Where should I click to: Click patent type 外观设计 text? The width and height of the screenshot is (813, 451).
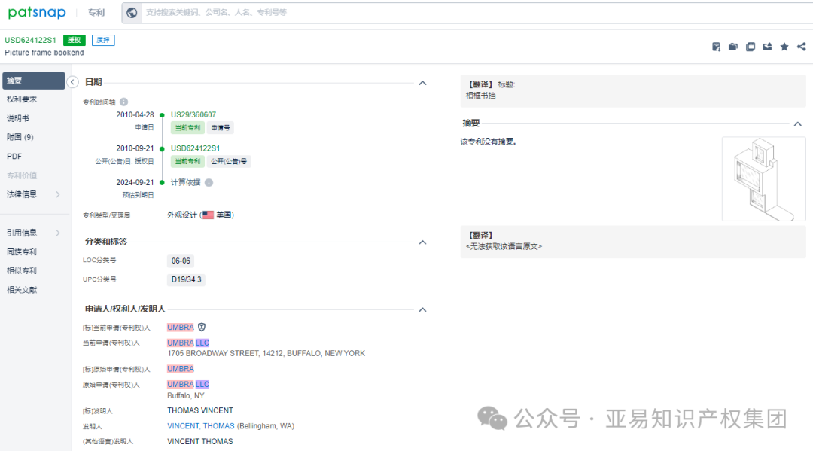click(x=182, y=215)
